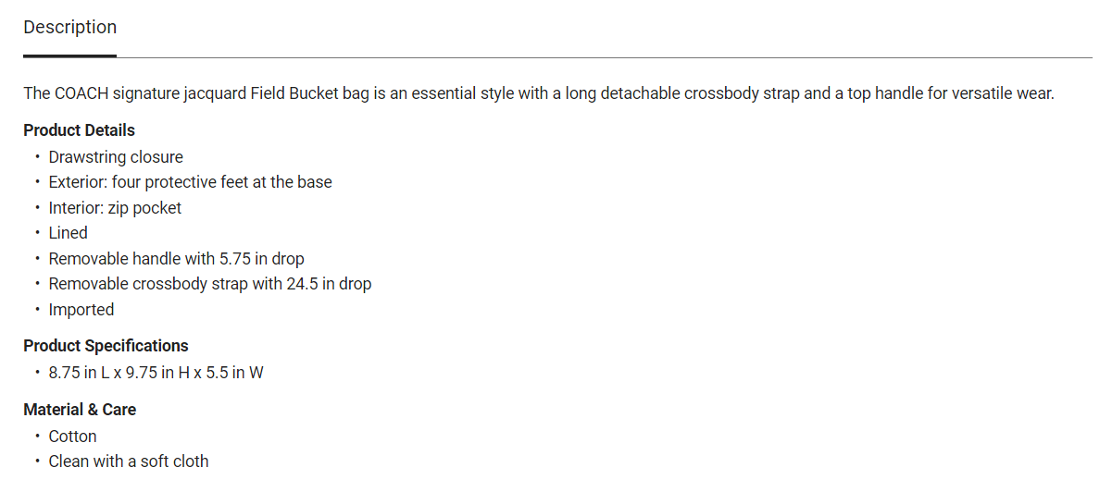Select the Clean with a soft cloth line
The width and height of the screenshot is (1100, 492).
(x=129, y=461)
